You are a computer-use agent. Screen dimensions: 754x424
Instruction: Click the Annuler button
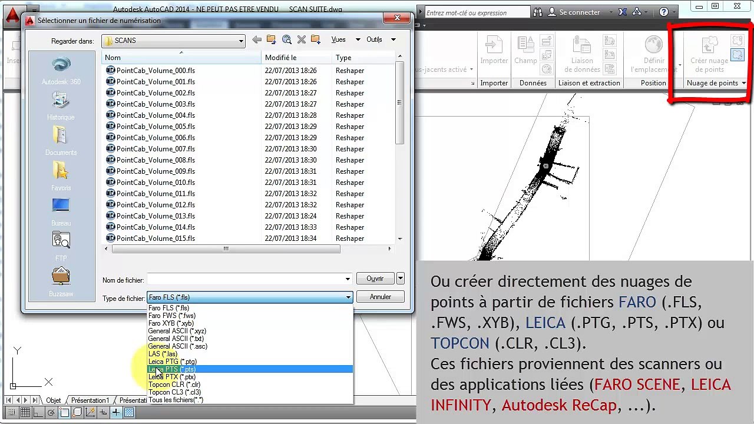tap(381, 297)
